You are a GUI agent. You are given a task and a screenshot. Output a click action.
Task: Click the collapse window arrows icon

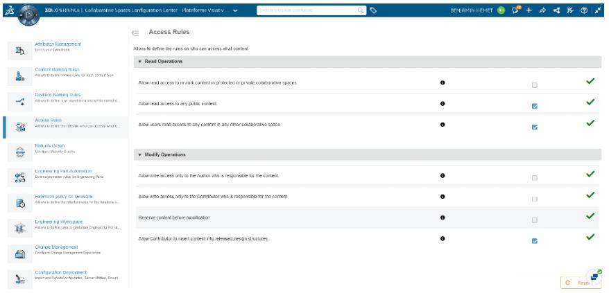click(598, 10)
